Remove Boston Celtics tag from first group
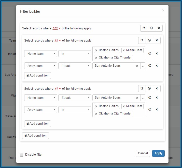 96,50
